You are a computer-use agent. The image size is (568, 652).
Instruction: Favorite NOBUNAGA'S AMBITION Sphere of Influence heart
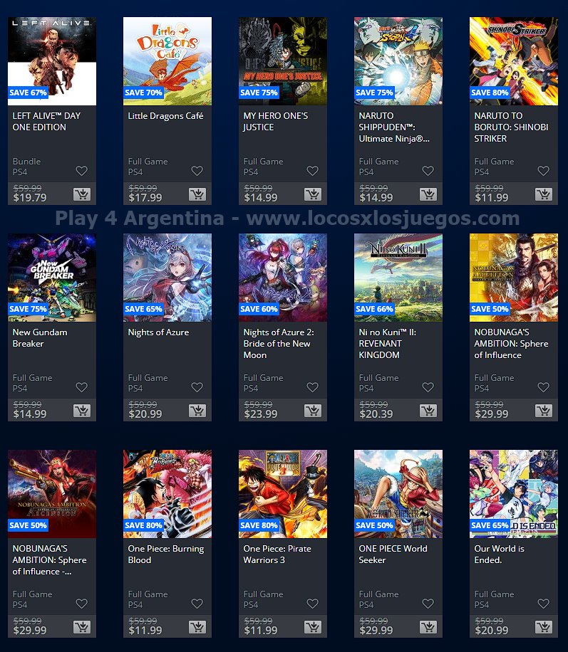544,387
